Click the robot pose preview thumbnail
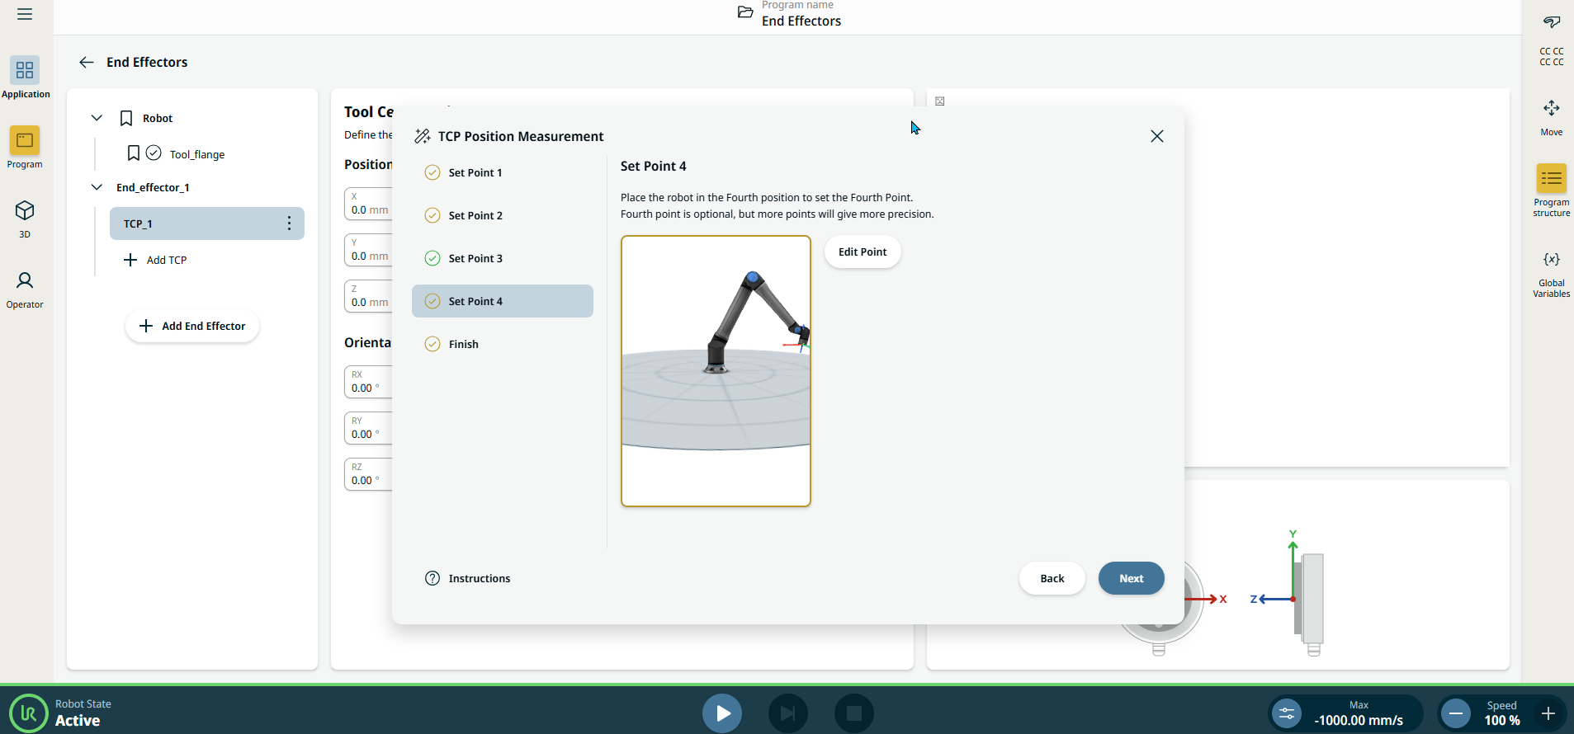The width and height of the screenshot is (1574, 734). tap(716, 371)
